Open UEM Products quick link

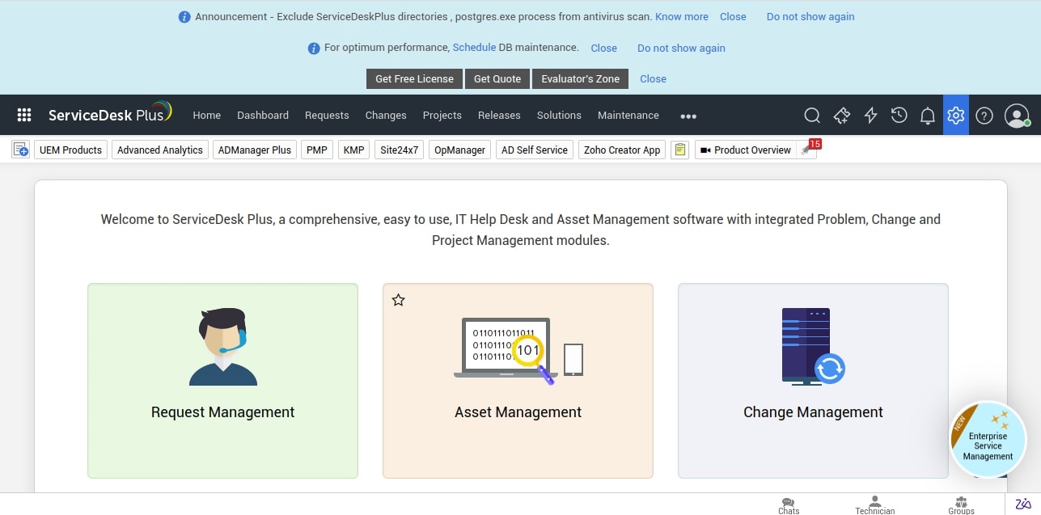coord(71,150)
